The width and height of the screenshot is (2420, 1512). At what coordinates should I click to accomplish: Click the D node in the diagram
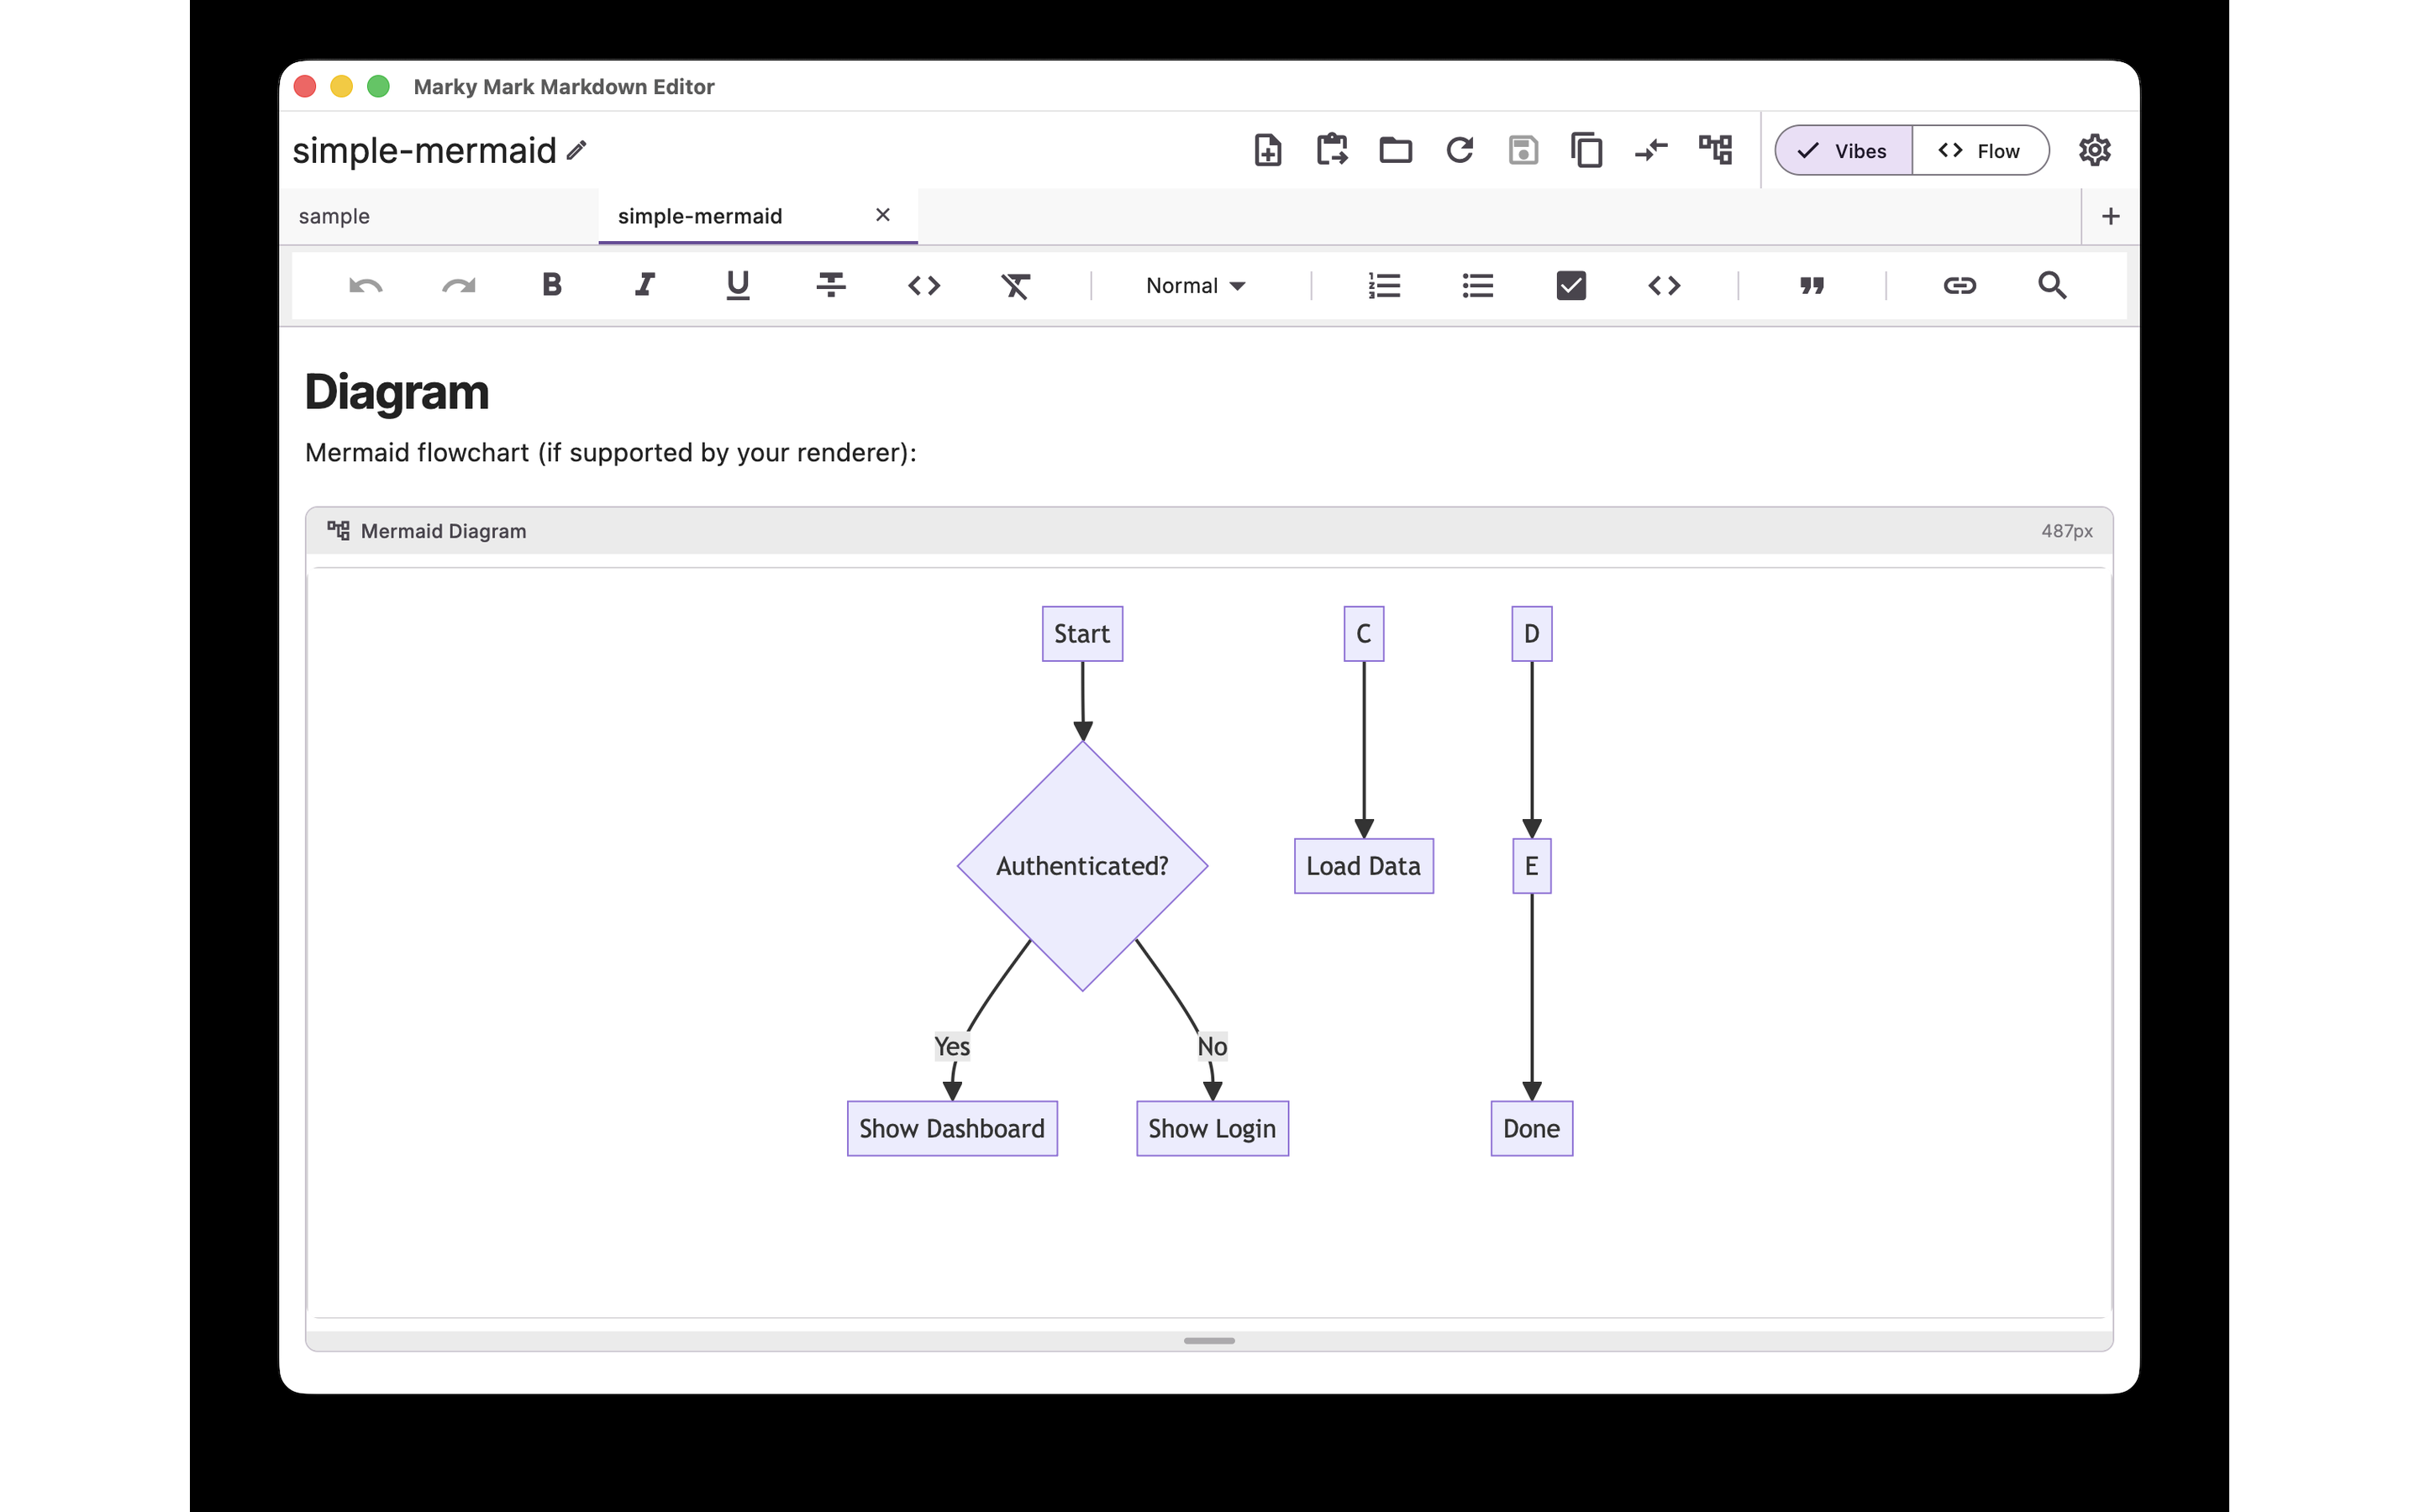[x=1531, y=634]
